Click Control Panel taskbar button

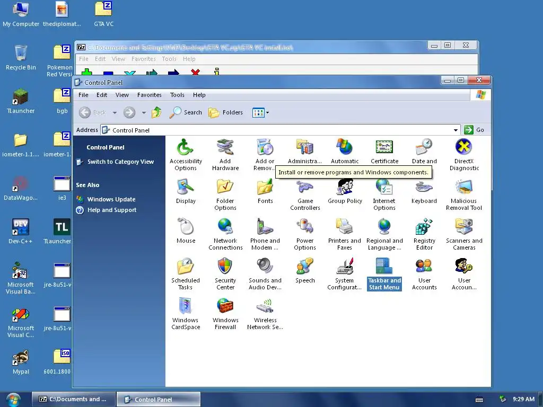point(159,400)
